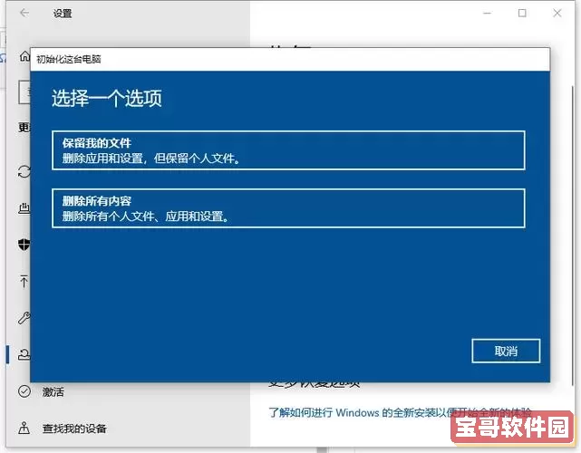This screenshot has height=453, width=581.
Task: Click the back arrow in Settings
Action: pyautogui.click(x=24, y=14)
